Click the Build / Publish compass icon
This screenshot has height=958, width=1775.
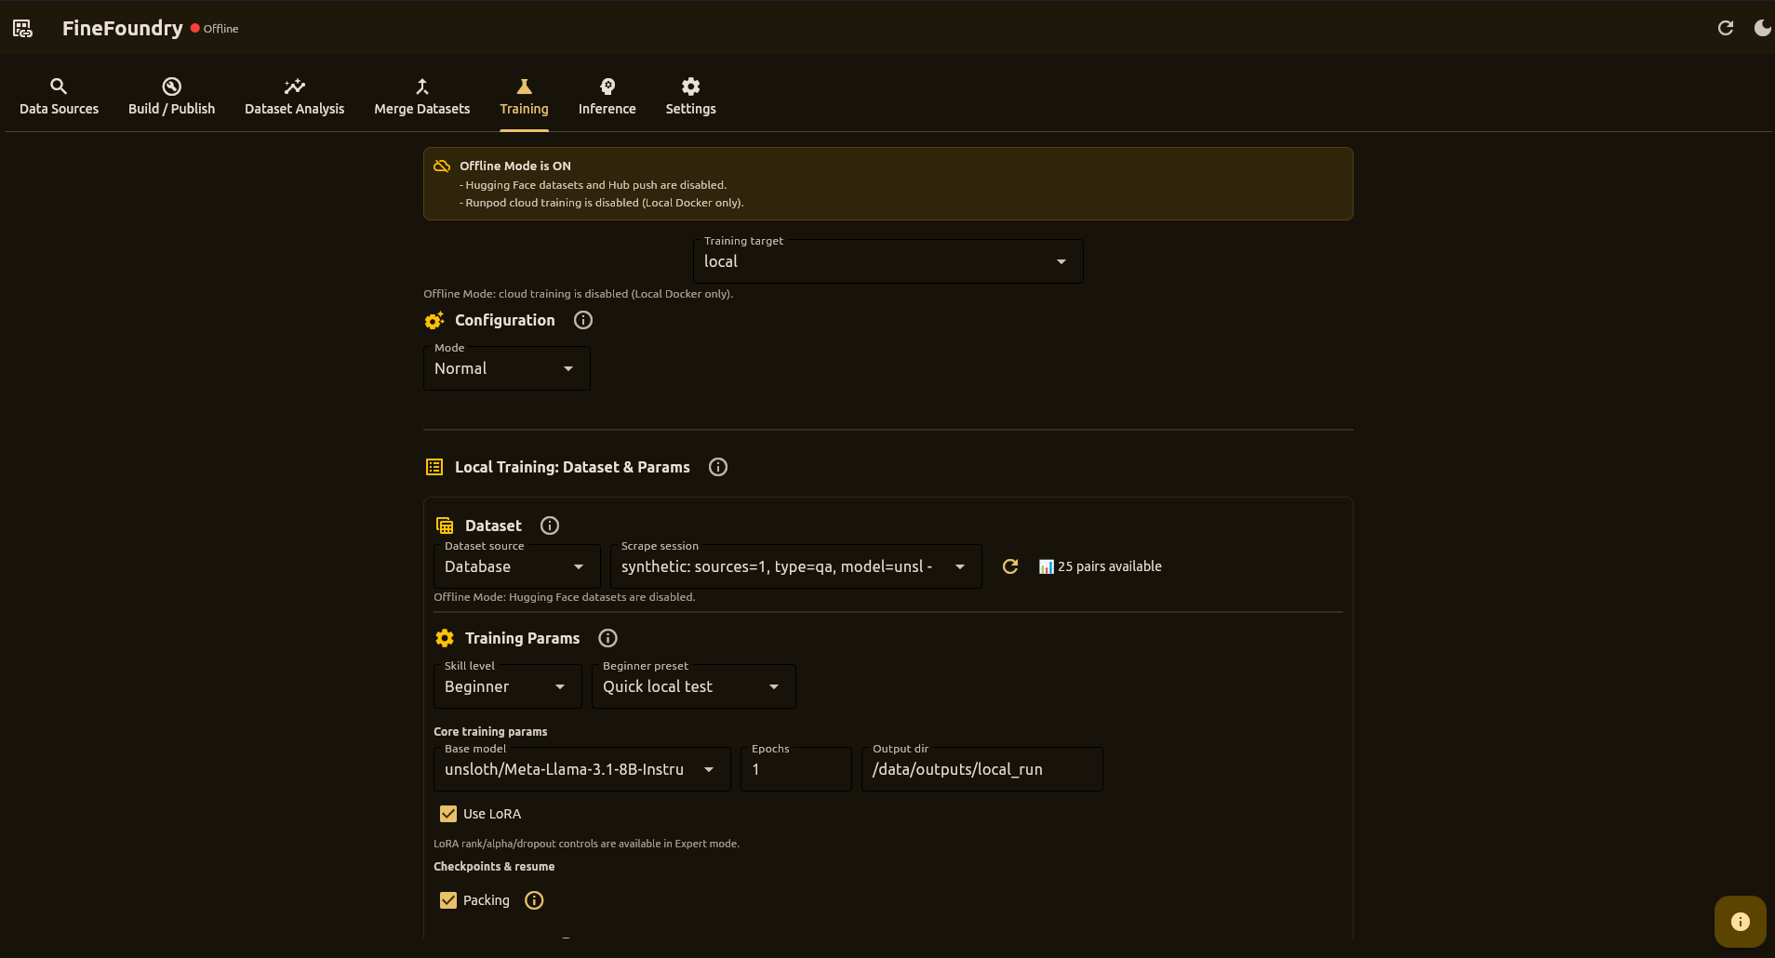pyautogui.click(x=171, y=85)
